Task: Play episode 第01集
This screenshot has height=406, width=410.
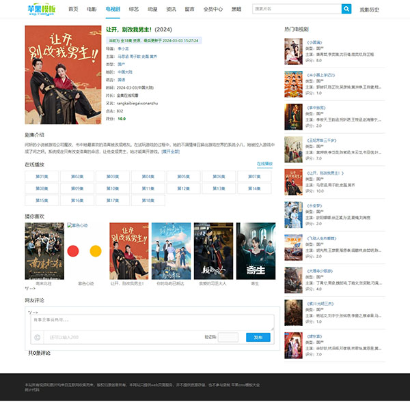Action: (42, 176)
